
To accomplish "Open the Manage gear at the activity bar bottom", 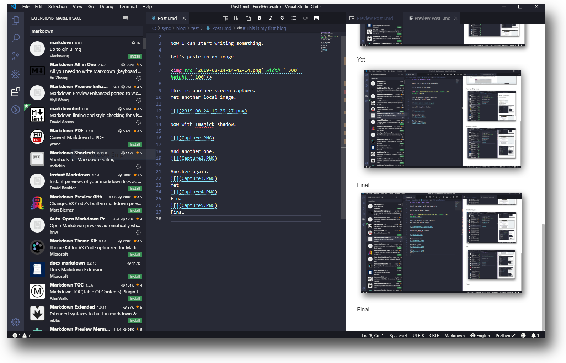I will [15, 322].
